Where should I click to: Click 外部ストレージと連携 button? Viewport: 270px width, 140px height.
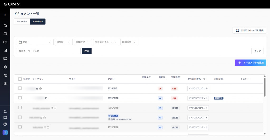[249, 31]
